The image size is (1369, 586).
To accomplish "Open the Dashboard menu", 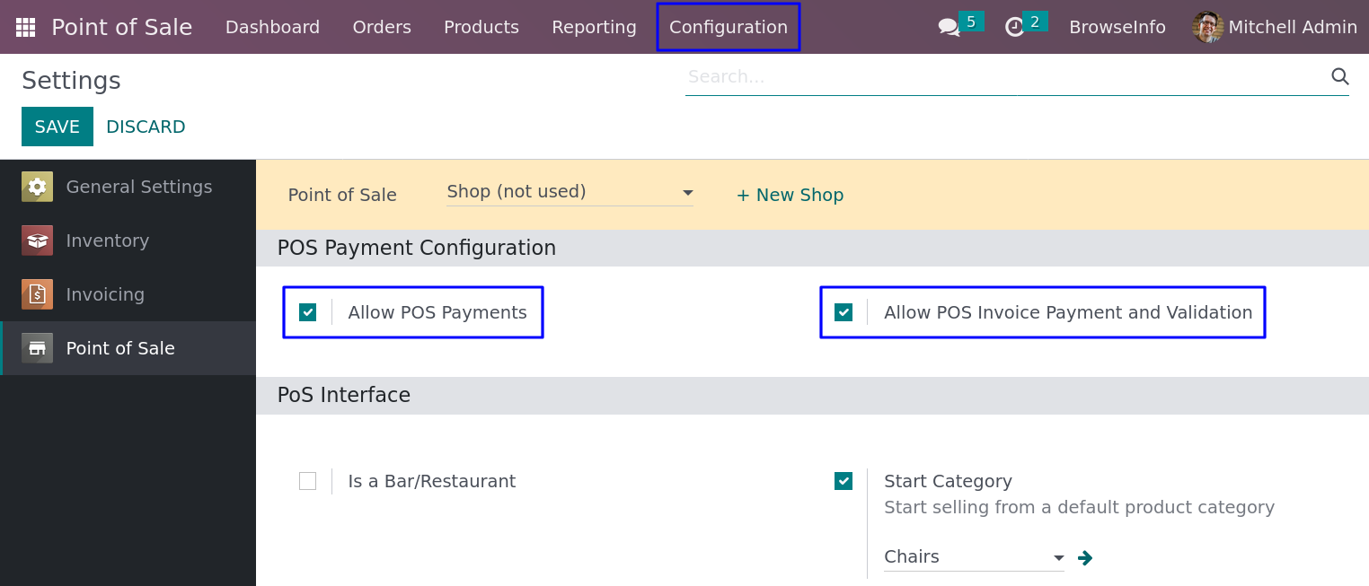I will click(x=272, y=27).
